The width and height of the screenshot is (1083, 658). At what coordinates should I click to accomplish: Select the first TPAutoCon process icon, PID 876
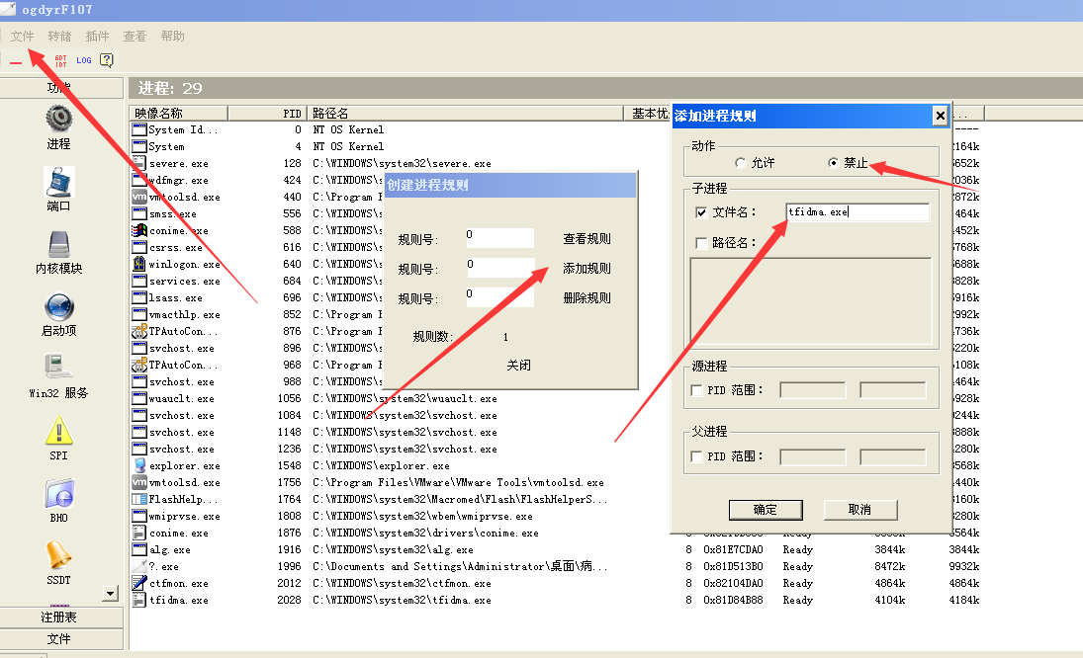coord(138,331)
